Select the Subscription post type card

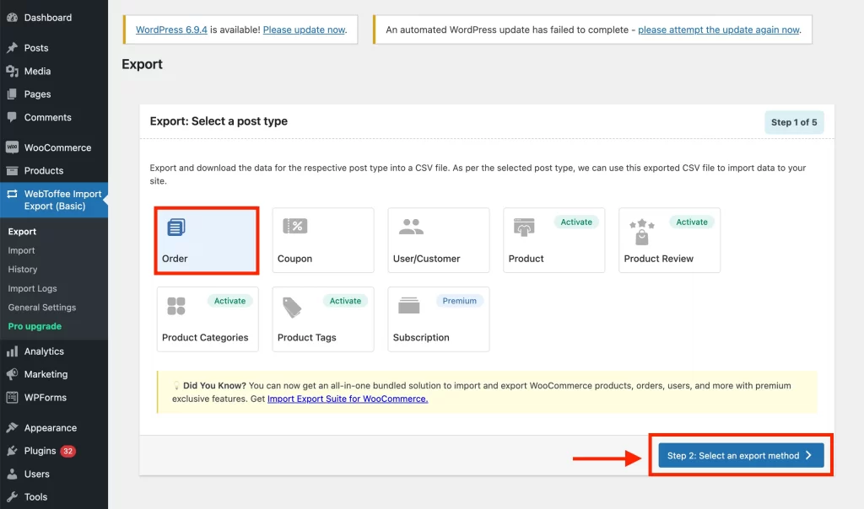(437, 319)
